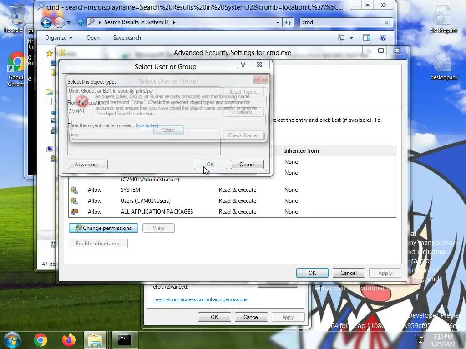Go up one folder level in Explorer
This screenshot has width=466, height=349.
coord(80,22)
